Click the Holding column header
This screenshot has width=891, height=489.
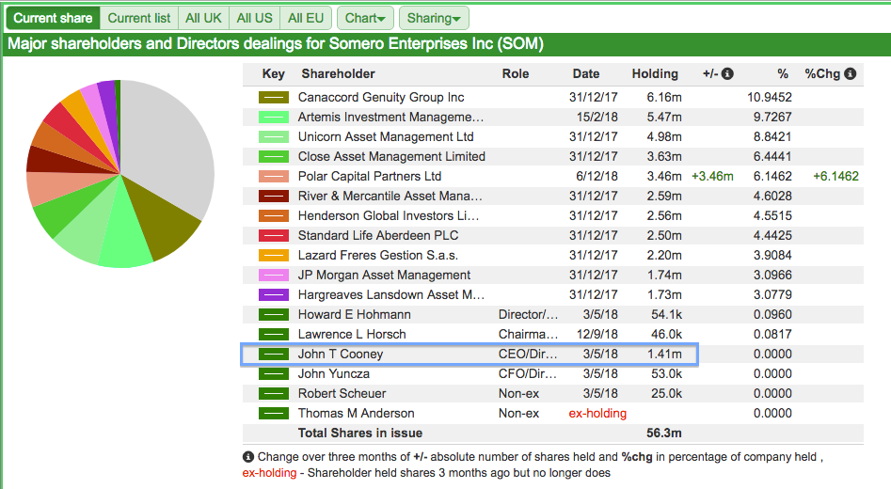[x=655, y=74]
